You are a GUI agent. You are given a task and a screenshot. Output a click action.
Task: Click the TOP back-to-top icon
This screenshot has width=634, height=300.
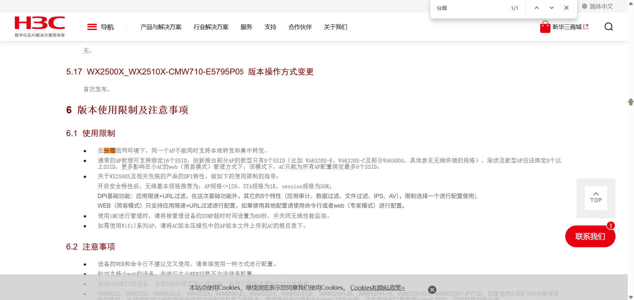596,198
